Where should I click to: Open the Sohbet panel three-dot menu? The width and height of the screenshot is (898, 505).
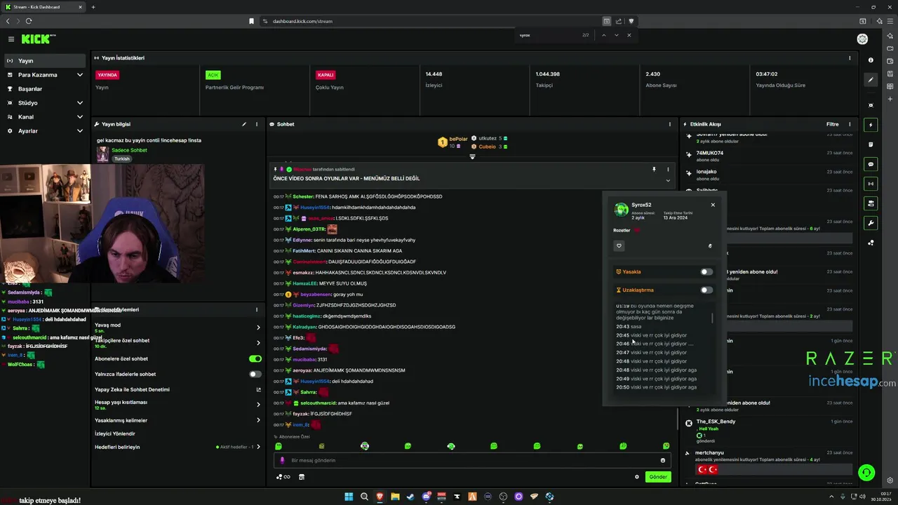coord(670,124)
